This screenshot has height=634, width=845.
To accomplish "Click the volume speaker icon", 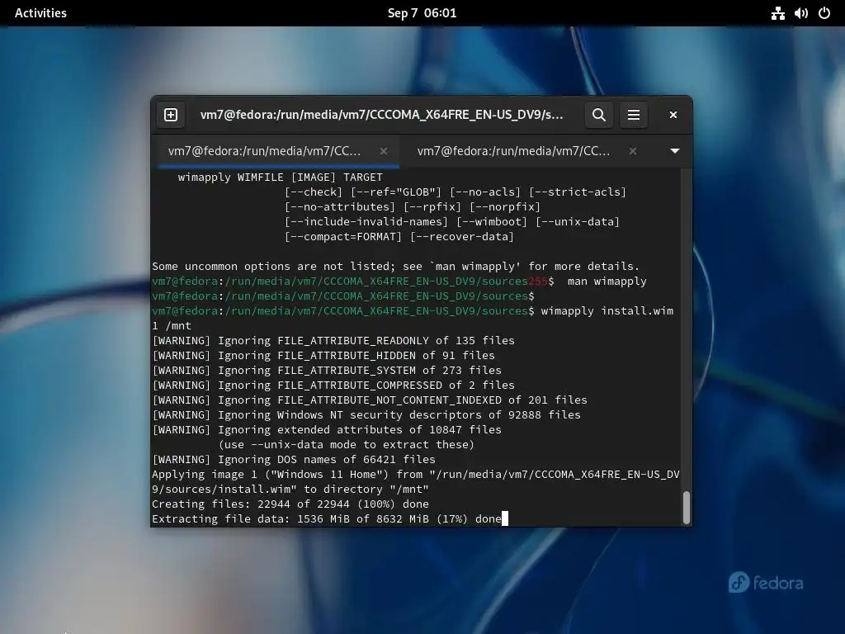I will click(800, 13).
